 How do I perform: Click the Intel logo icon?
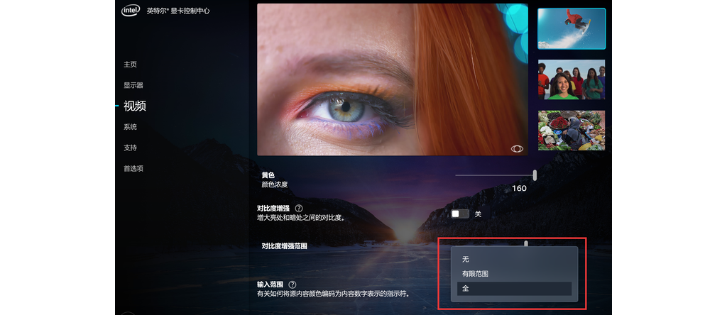click(x=131, y=10)
